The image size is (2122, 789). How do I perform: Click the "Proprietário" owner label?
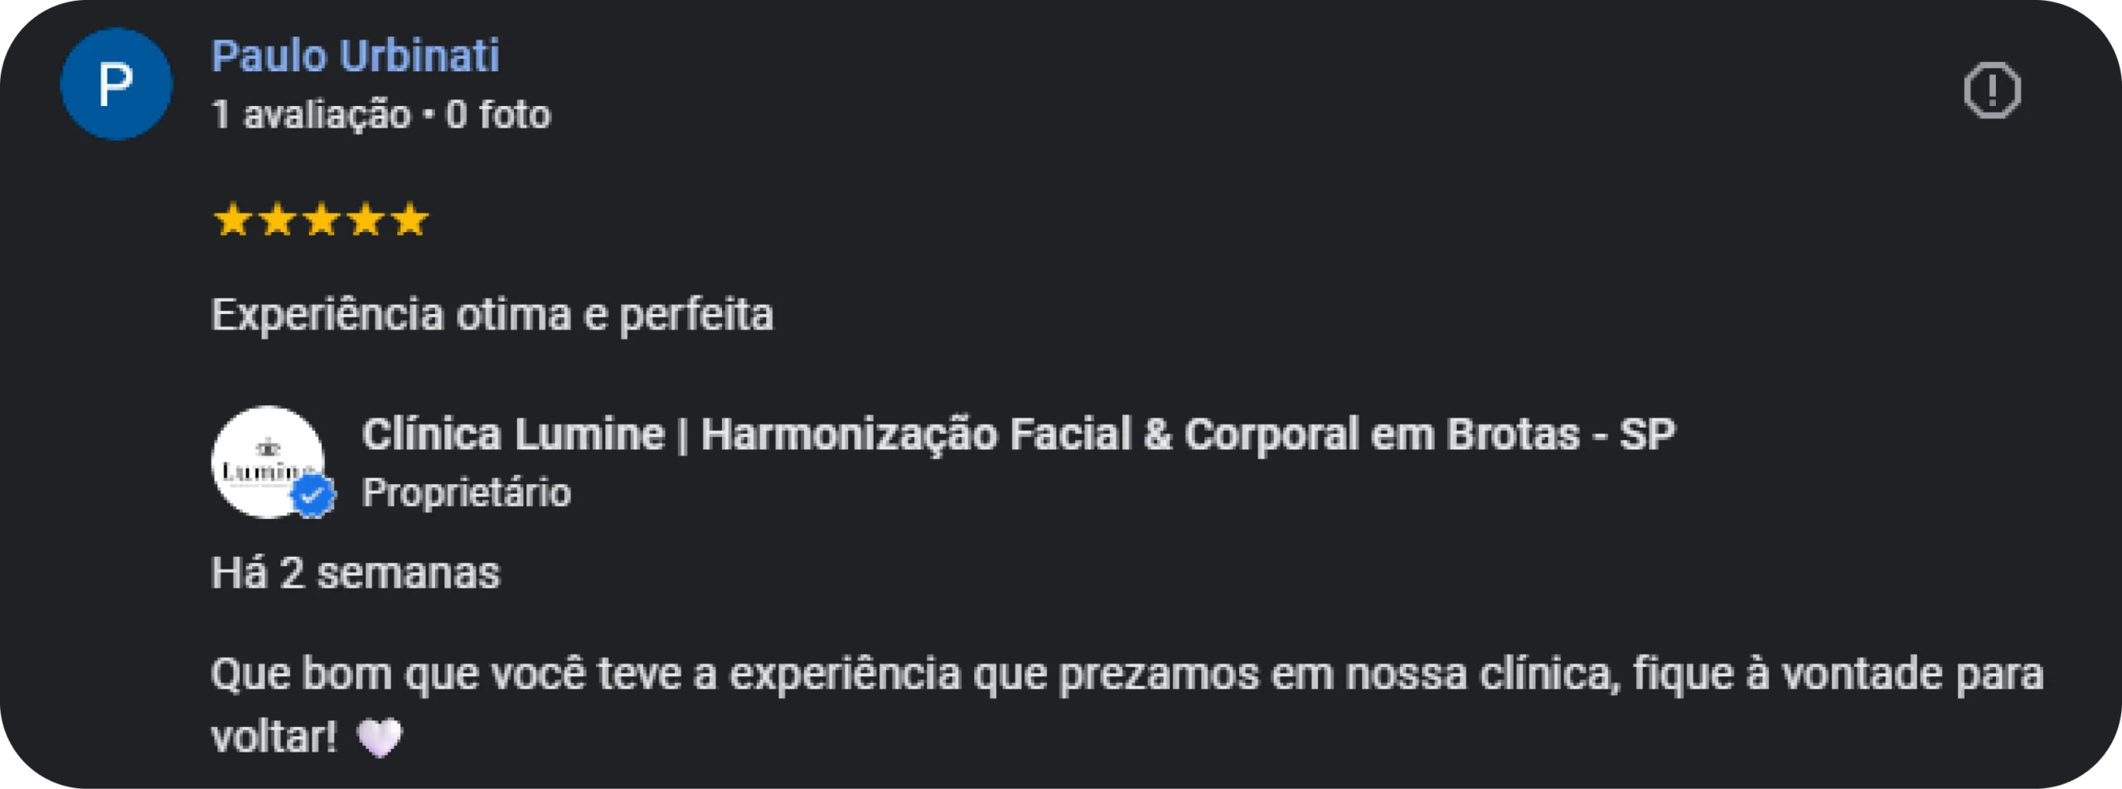click(467, 493)
